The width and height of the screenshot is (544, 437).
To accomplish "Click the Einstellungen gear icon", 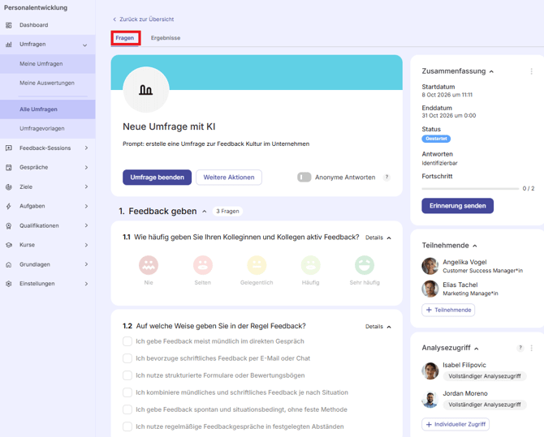I will pos(9,284).
